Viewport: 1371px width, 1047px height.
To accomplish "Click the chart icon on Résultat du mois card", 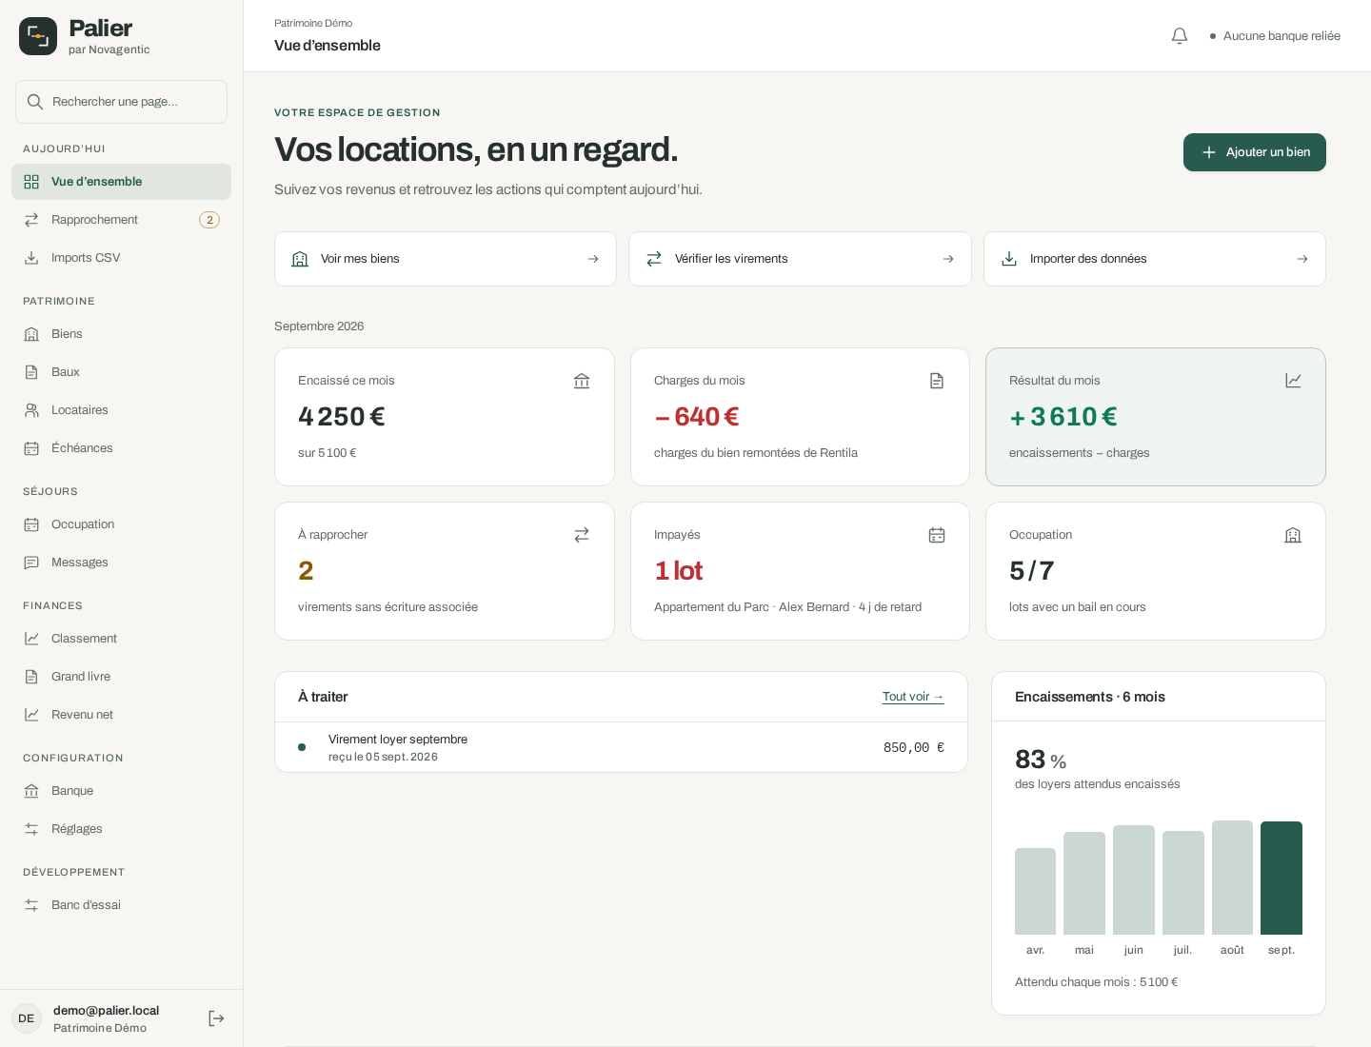I will 1293,381.
